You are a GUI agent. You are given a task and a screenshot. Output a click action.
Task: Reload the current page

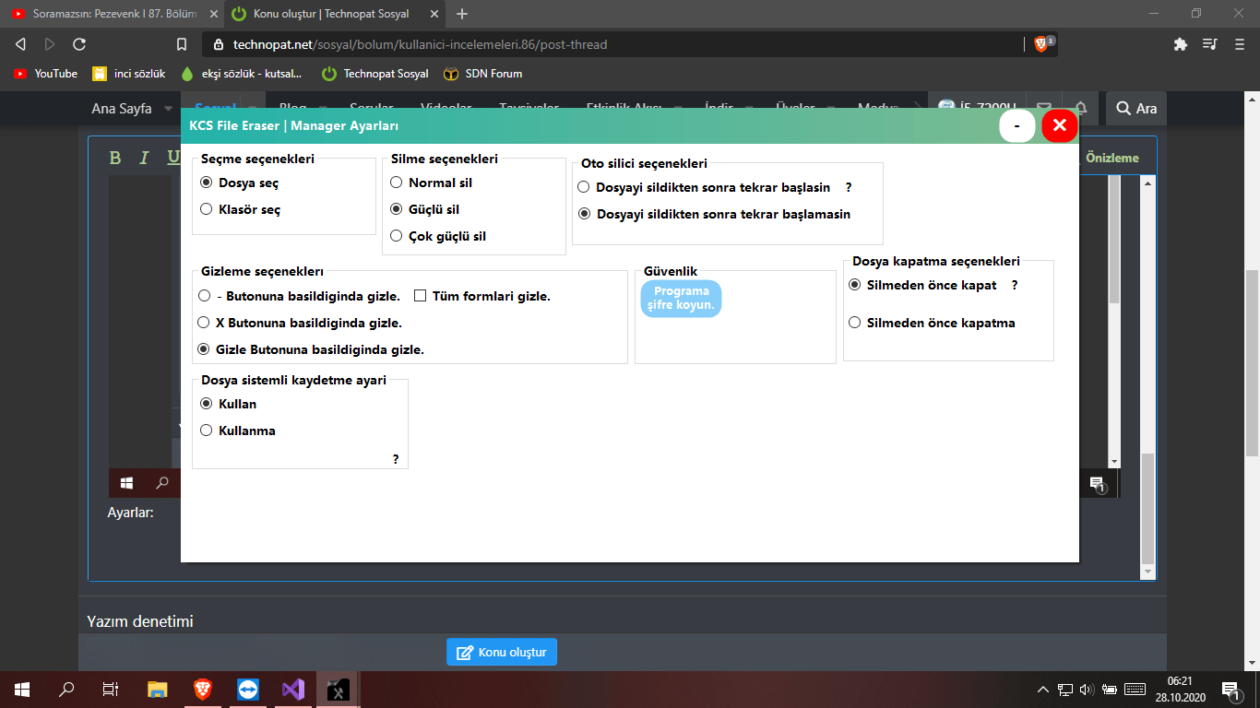(79, 44)
